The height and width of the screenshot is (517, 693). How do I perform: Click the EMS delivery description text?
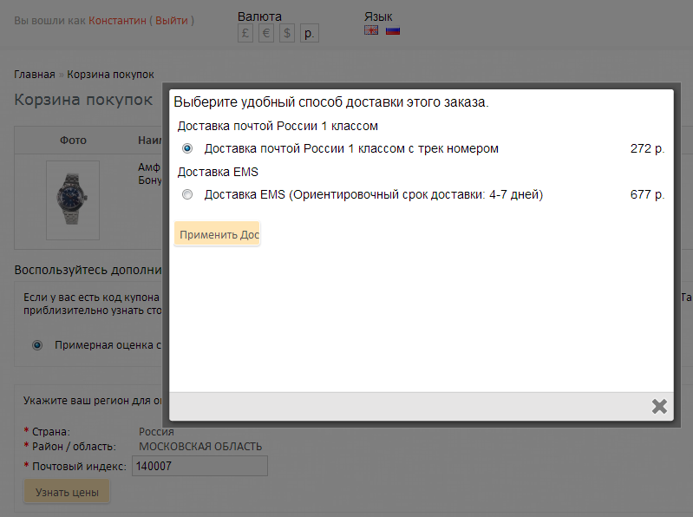pos(373,195)
